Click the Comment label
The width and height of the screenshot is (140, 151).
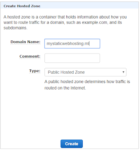click(30, 56)
